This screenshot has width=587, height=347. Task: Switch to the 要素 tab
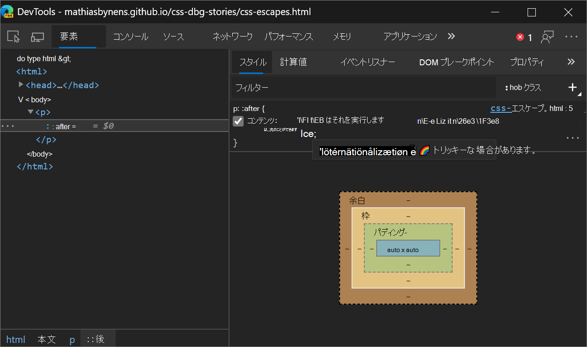click(x=79, y=37)
